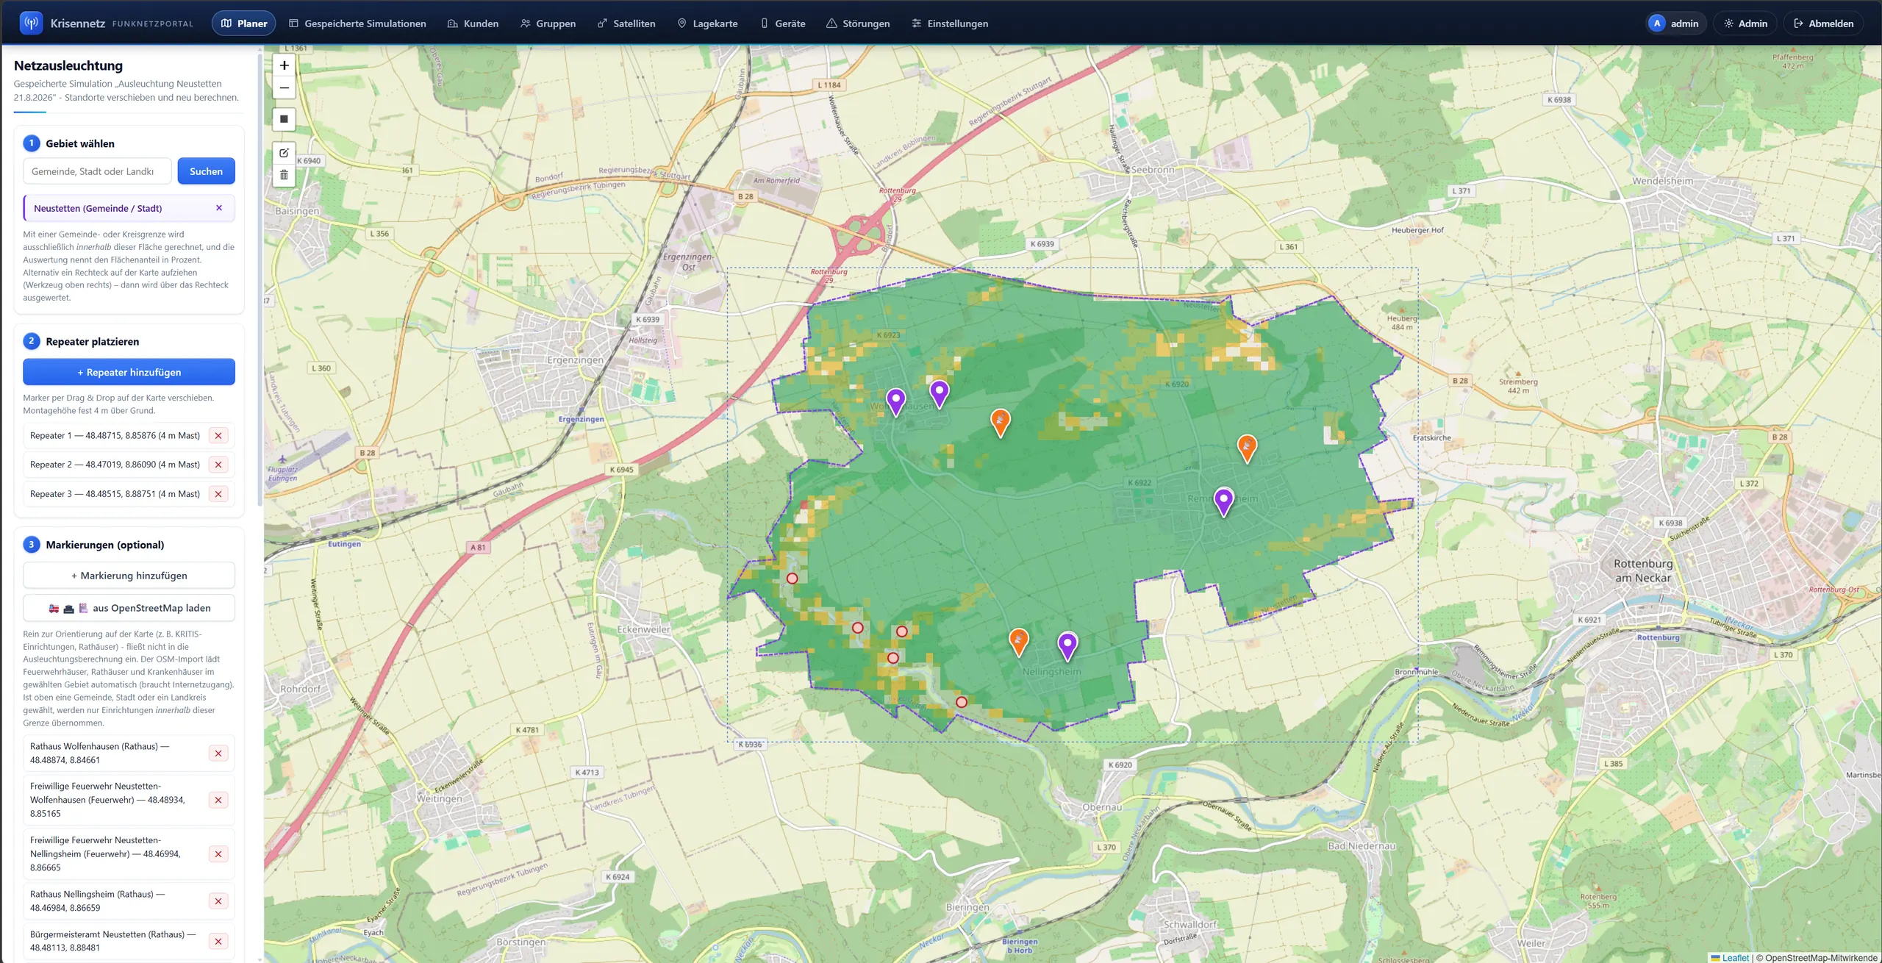Click the OpenStreetMap-Mitwirkende link
The image size is (1882, 963).
click(x=1821, y=957)
